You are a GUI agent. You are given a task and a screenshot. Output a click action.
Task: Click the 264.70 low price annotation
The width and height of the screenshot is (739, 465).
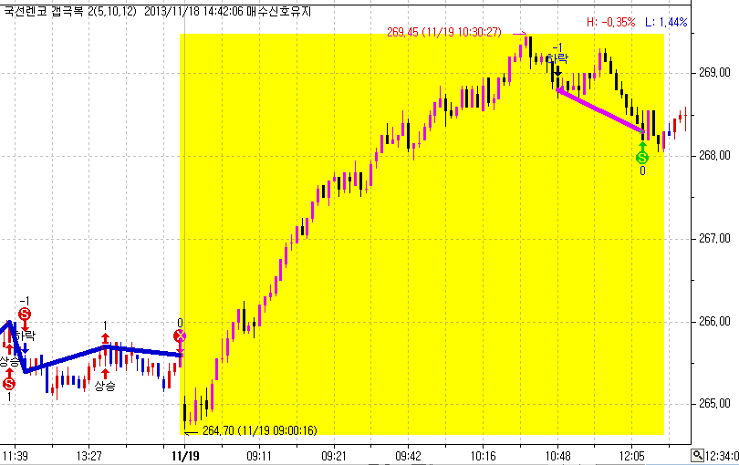[x=260, y=430]
